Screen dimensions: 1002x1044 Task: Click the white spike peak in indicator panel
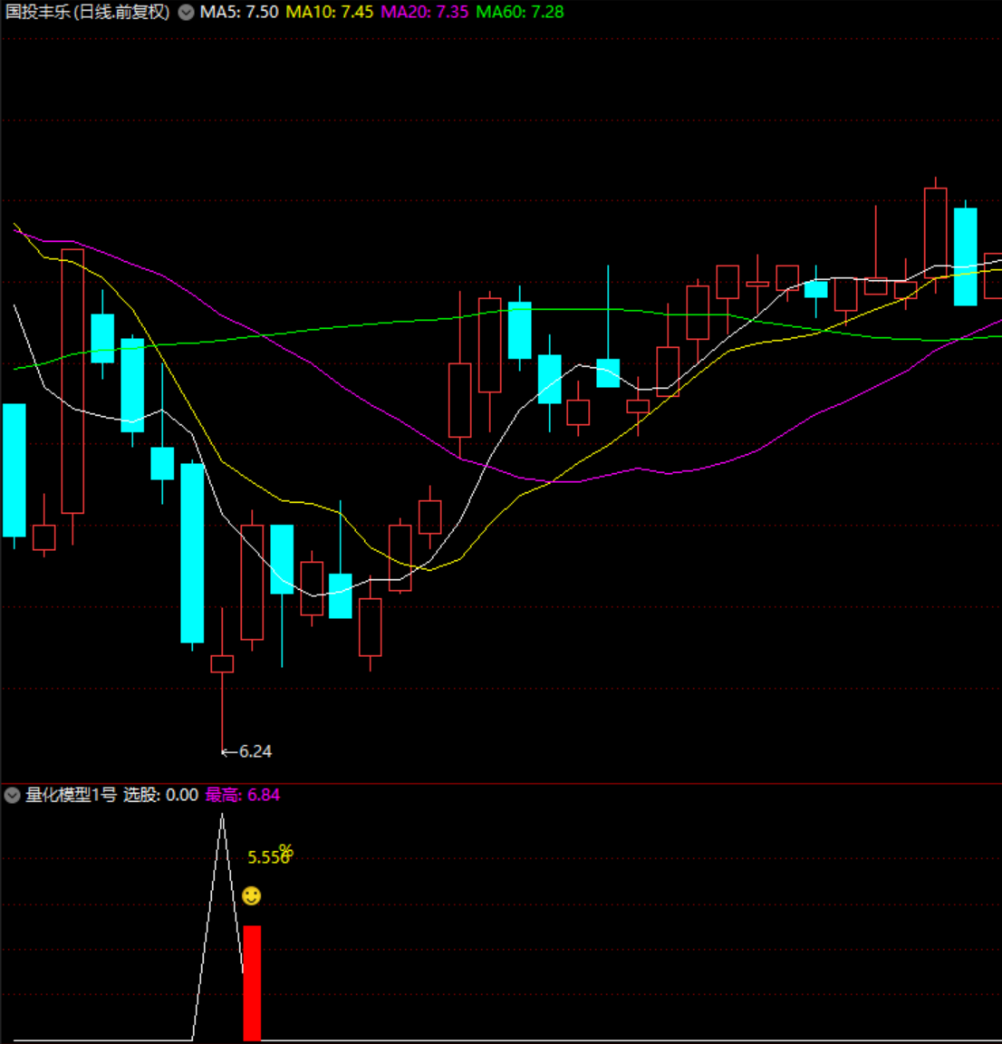tap(222, 817)
